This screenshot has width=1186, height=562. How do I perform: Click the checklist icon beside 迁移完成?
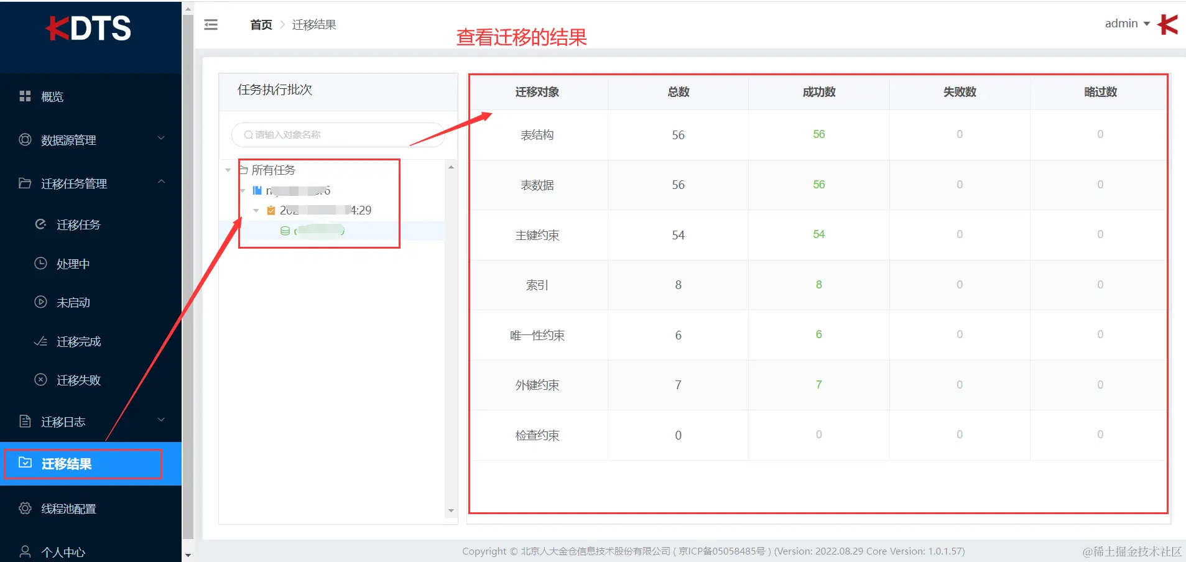coord(40,341)
